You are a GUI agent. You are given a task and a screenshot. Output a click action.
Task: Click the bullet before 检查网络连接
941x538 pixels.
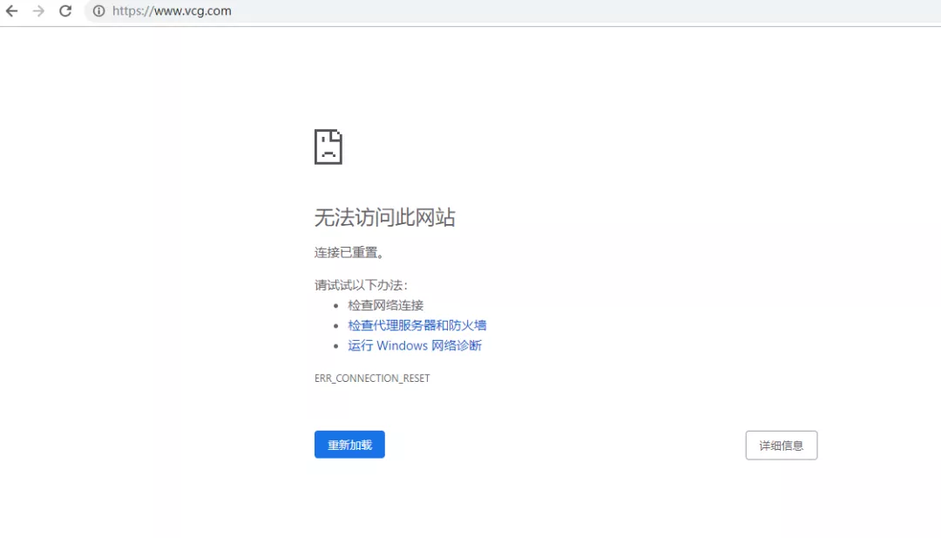[336, 306]
